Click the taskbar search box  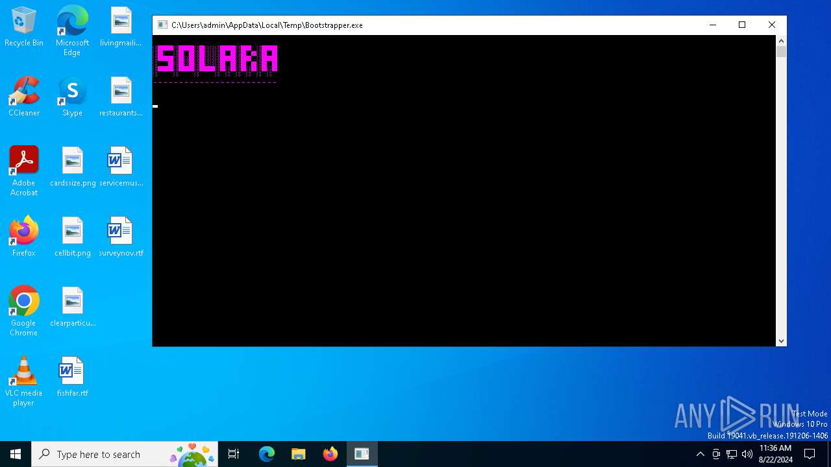[x=125, y=454]
